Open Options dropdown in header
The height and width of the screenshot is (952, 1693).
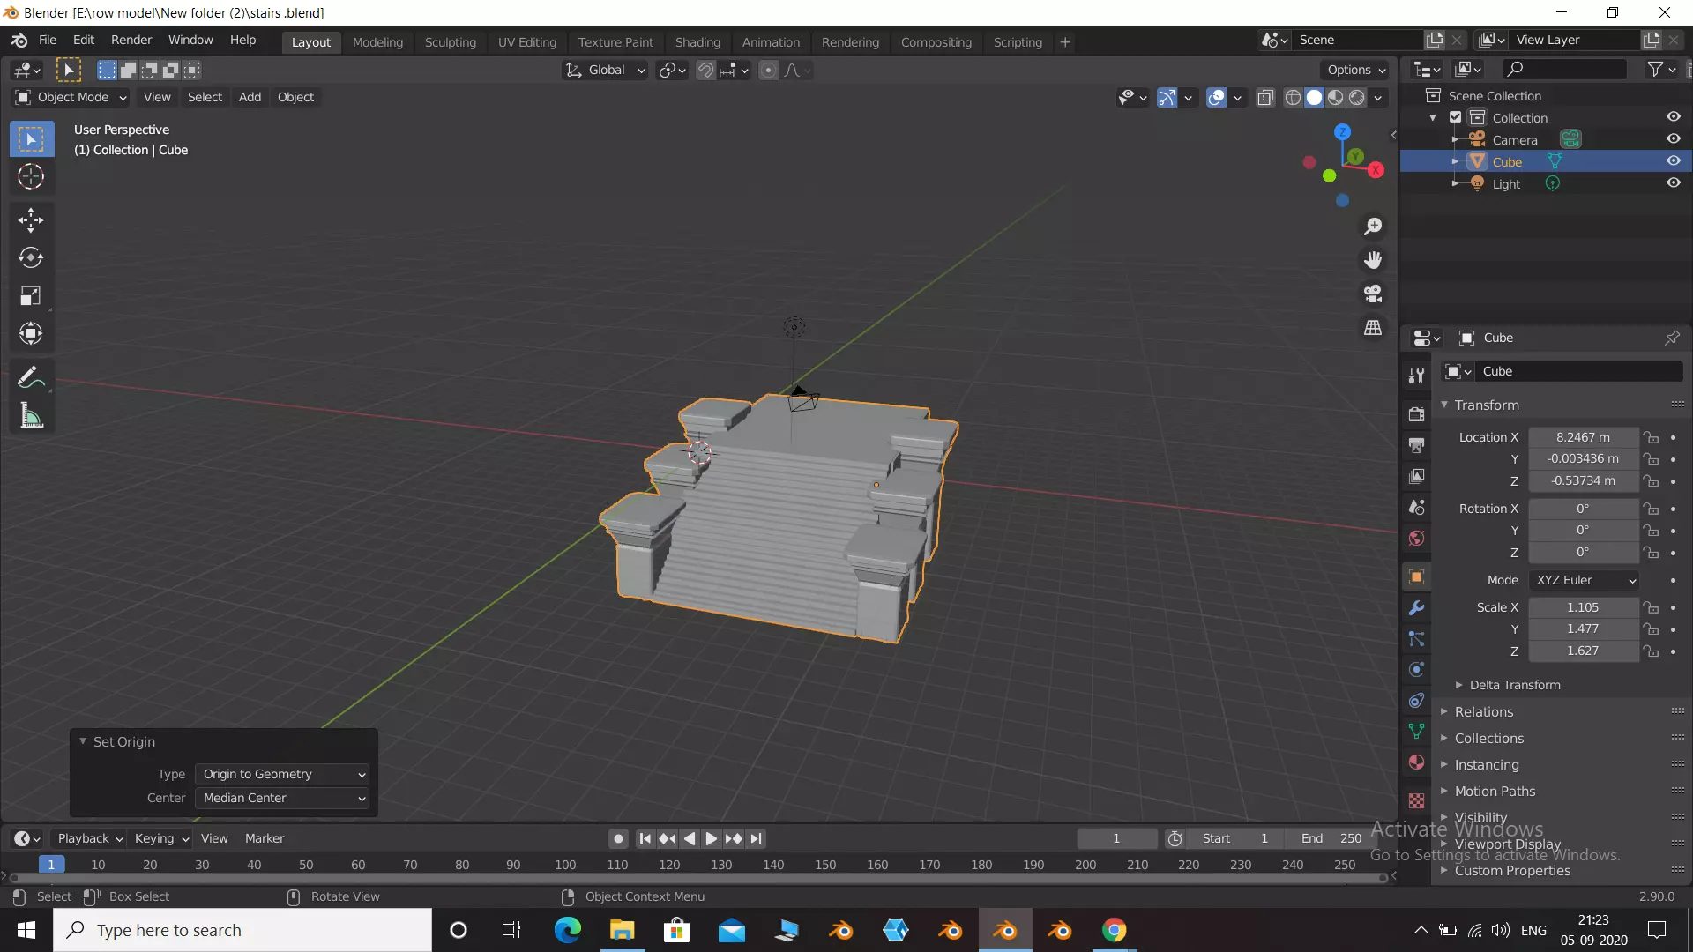(1356, 71)
